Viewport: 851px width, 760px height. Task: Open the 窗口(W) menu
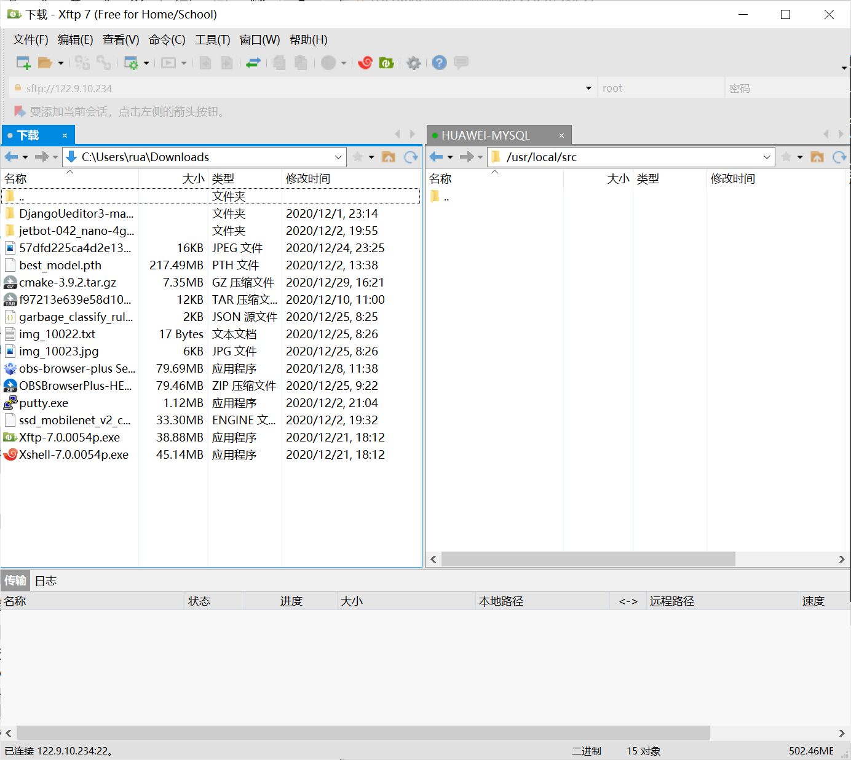click(x=260, y=40)
